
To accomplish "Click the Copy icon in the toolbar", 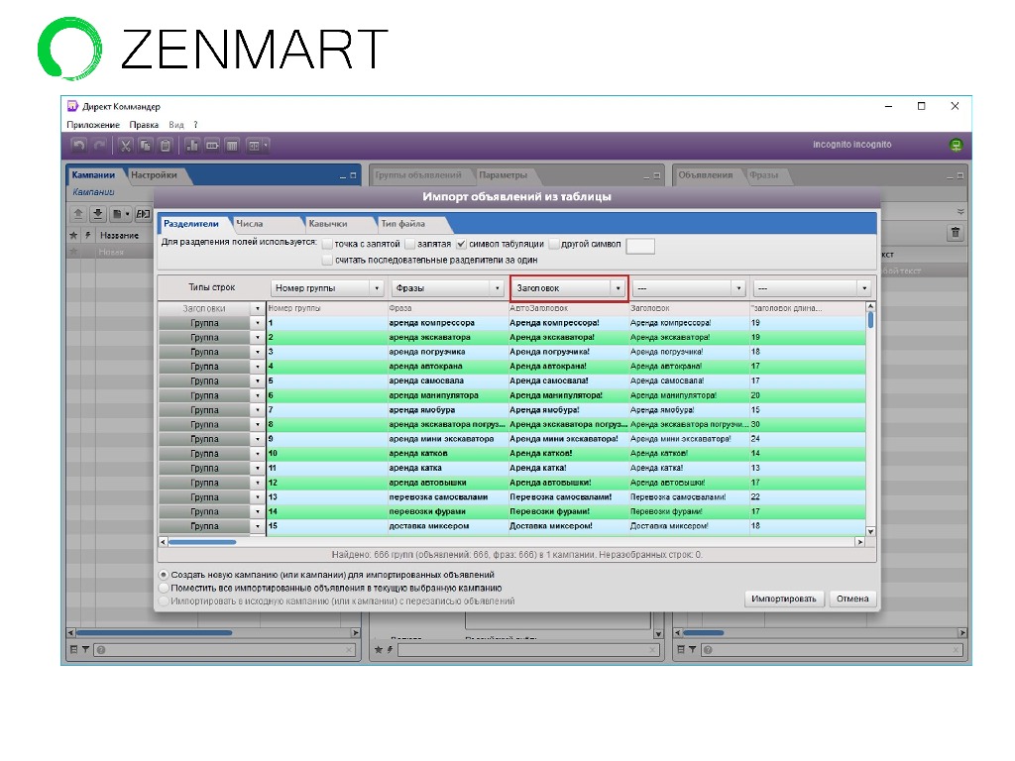I will (x=146, y=146).
